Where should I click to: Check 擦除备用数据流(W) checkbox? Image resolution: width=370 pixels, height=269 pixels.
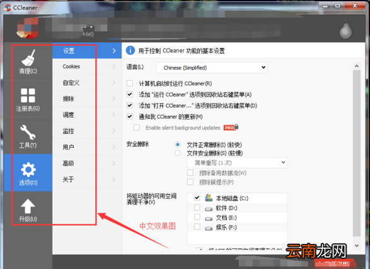point(190,173)
